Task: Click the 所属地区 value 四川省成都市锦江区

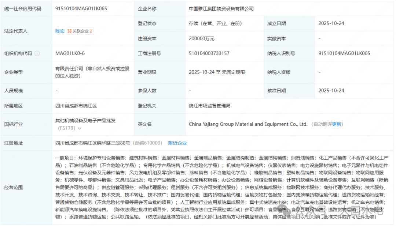Action: click(x=76, y=106)
